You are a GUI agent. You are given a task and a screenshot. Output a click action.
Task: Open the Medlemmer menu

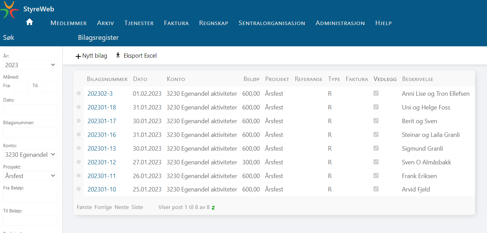68,23
